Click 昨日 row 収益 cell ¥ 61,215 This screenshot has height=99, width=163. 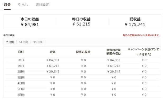[53, 66]
